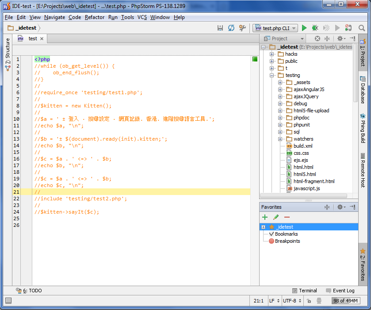Hide the Favorites panel with arrow icon
Screen dimensions: 371x310
tap(352, 207)
